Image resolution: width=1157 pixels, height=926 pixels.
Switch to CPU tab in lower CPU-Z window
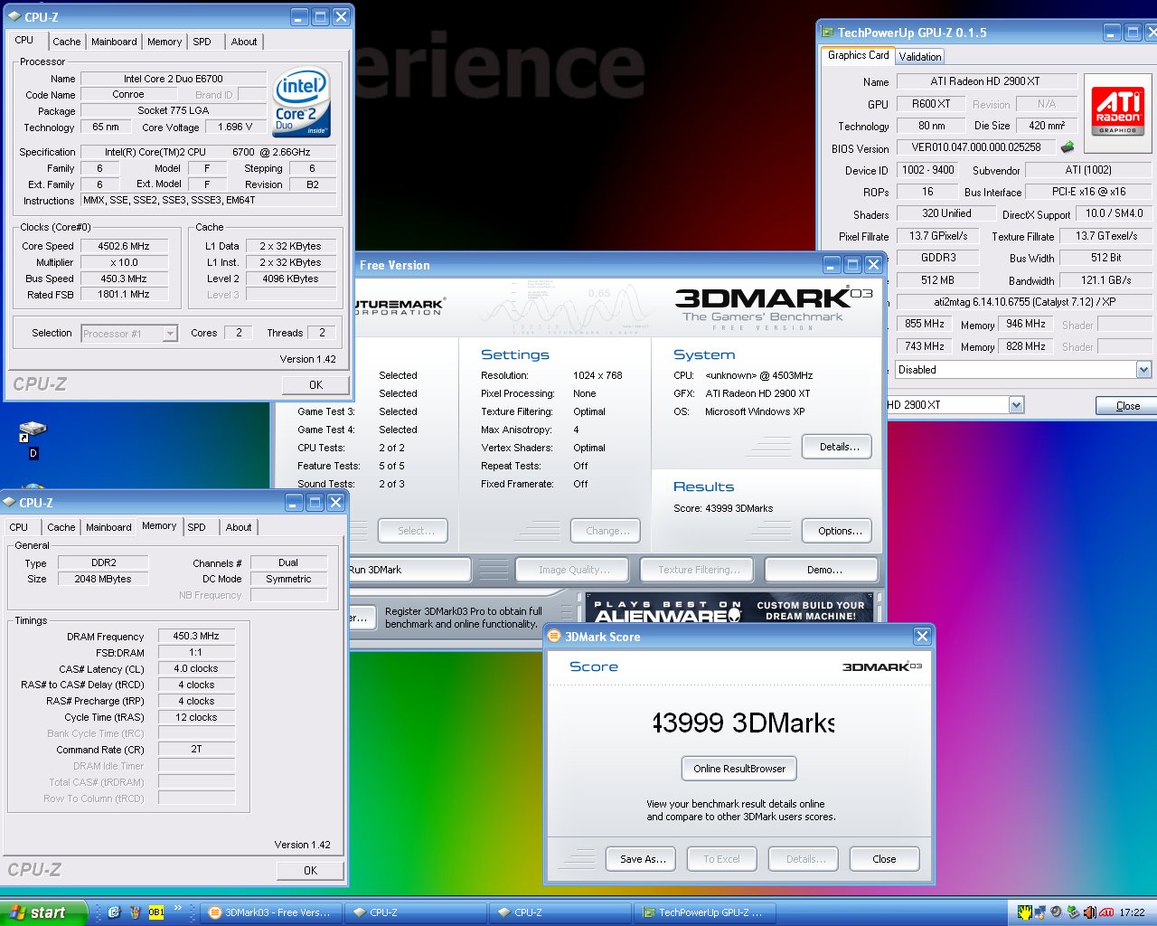19,527
